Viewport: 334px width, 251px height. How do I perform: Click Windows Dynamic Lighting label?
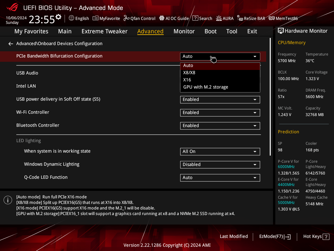[52, 164]
